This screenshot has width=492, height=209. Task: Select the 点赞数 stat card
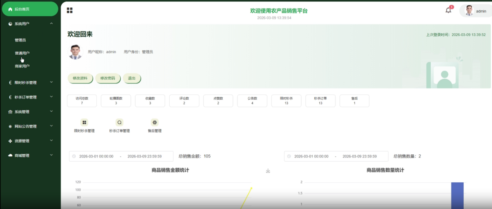218,101
